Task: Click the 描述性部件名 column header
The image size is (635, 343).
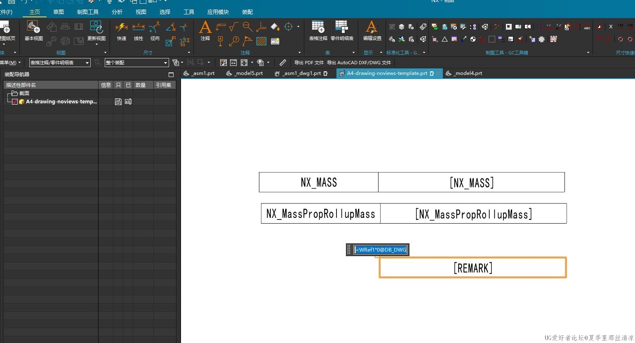Action: coord(51,85)
